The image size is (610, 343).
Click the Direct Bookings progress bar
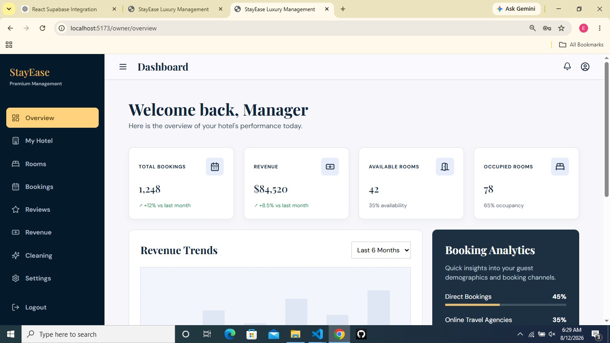pos(506,305)
